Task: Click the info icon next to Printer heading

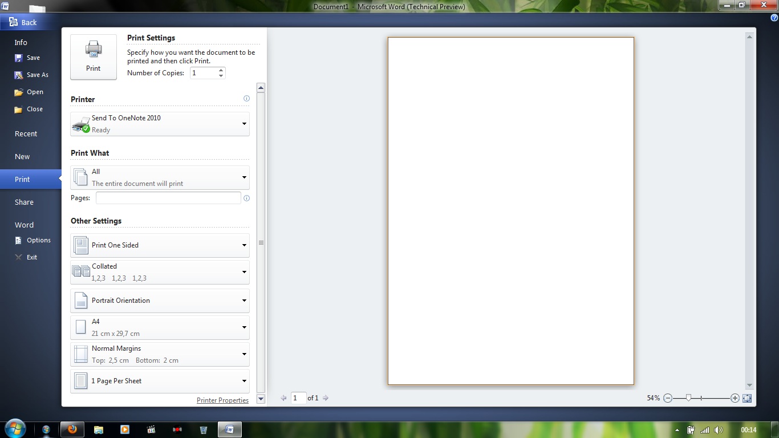Action: pos(246,99)
